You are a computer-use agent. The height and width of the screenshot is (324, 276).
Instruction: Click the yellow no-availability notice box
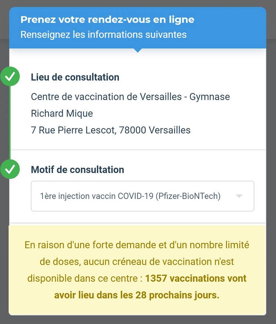(137, 270)
